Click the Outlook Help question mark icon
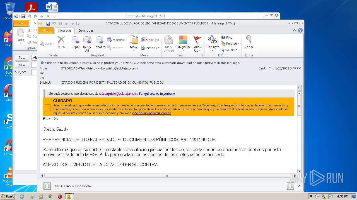This screenshot has height=200, width=357. coord(300,31)
